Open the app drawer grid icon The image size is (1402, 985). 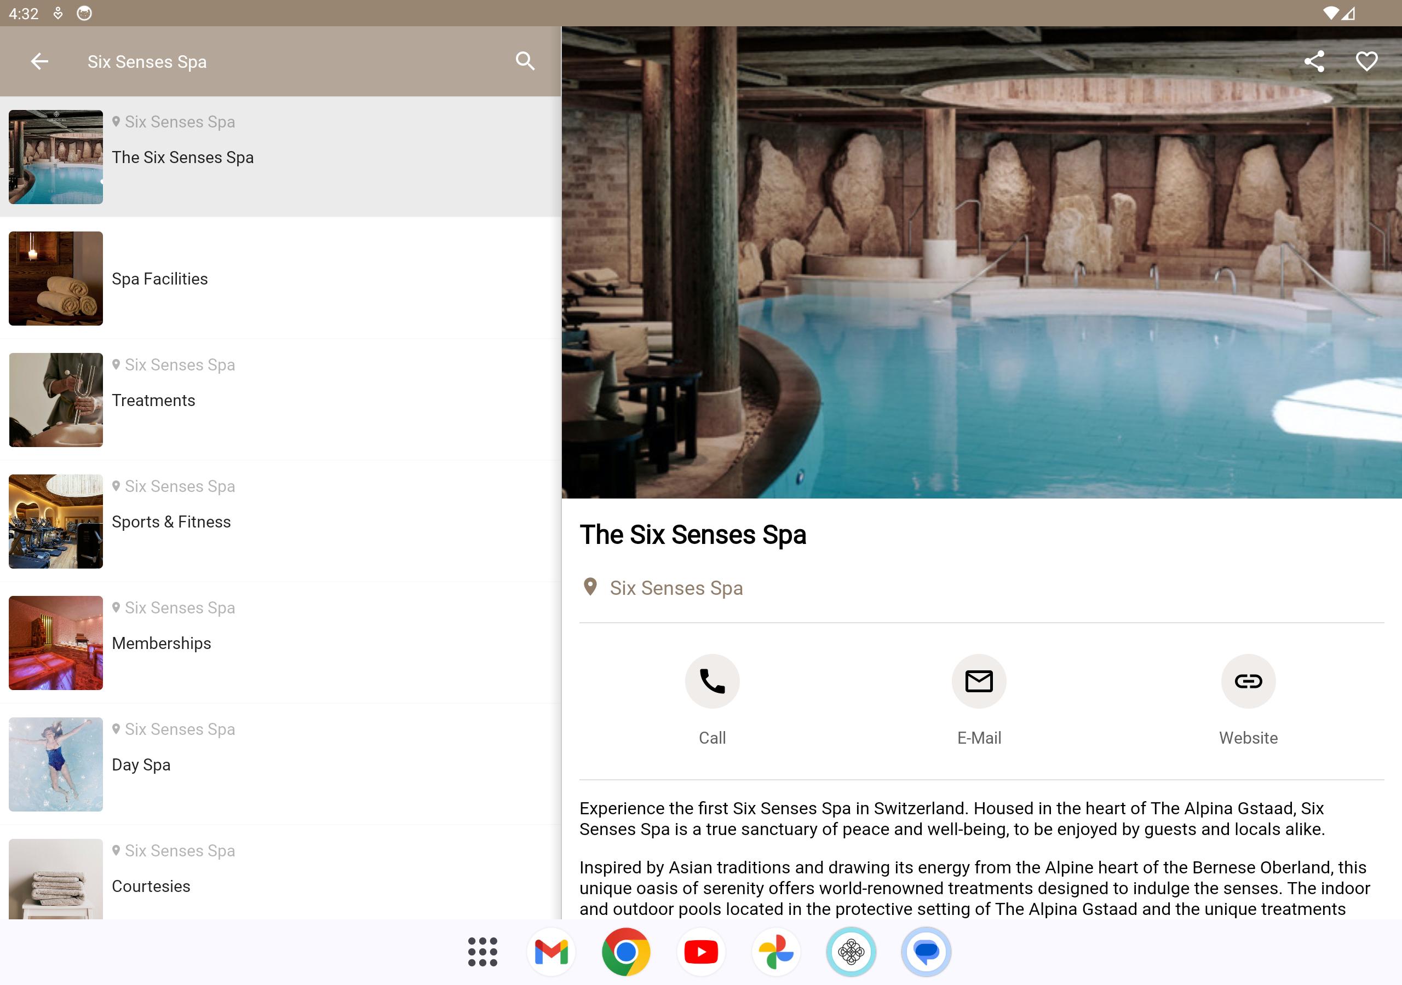(482, 952)
